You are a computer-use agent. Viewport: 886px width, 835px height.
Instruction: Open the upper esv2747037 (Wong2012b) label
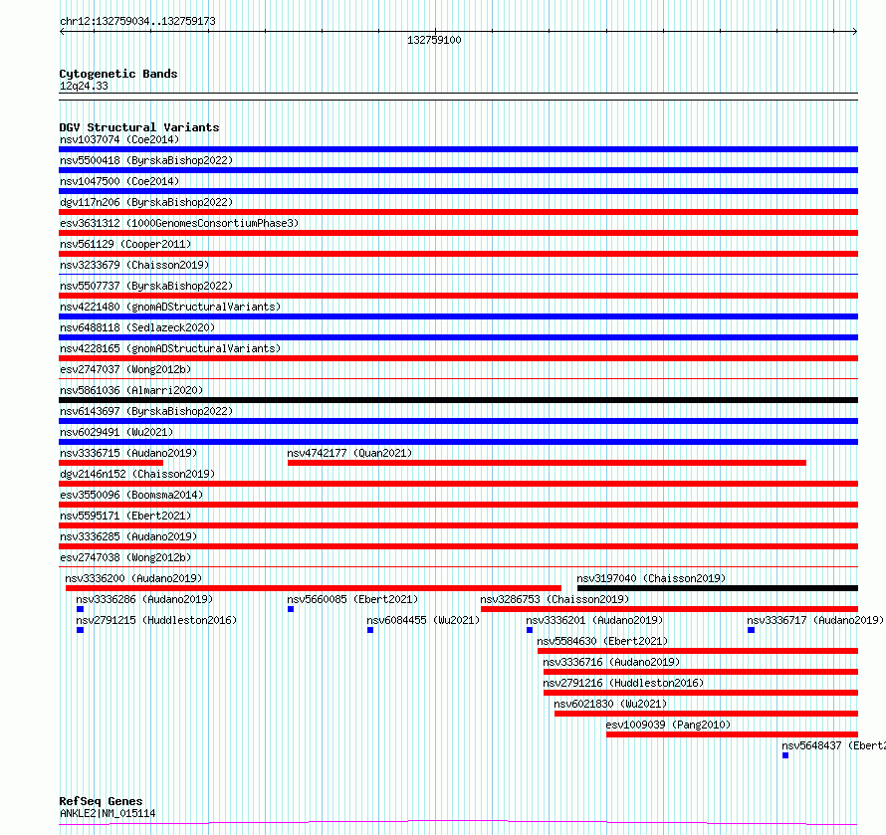tap(125, 369)
